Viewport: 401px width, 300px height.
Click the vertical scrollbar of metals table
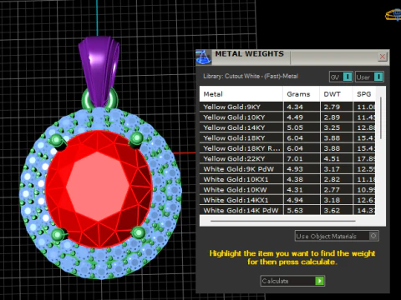click(x=381, y=117)
